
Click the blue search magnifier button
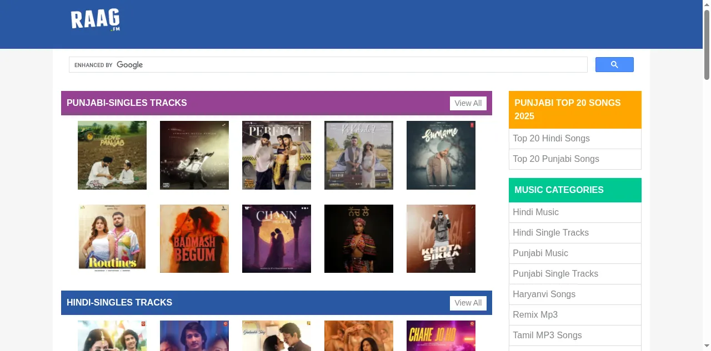[x=614, y=65]
